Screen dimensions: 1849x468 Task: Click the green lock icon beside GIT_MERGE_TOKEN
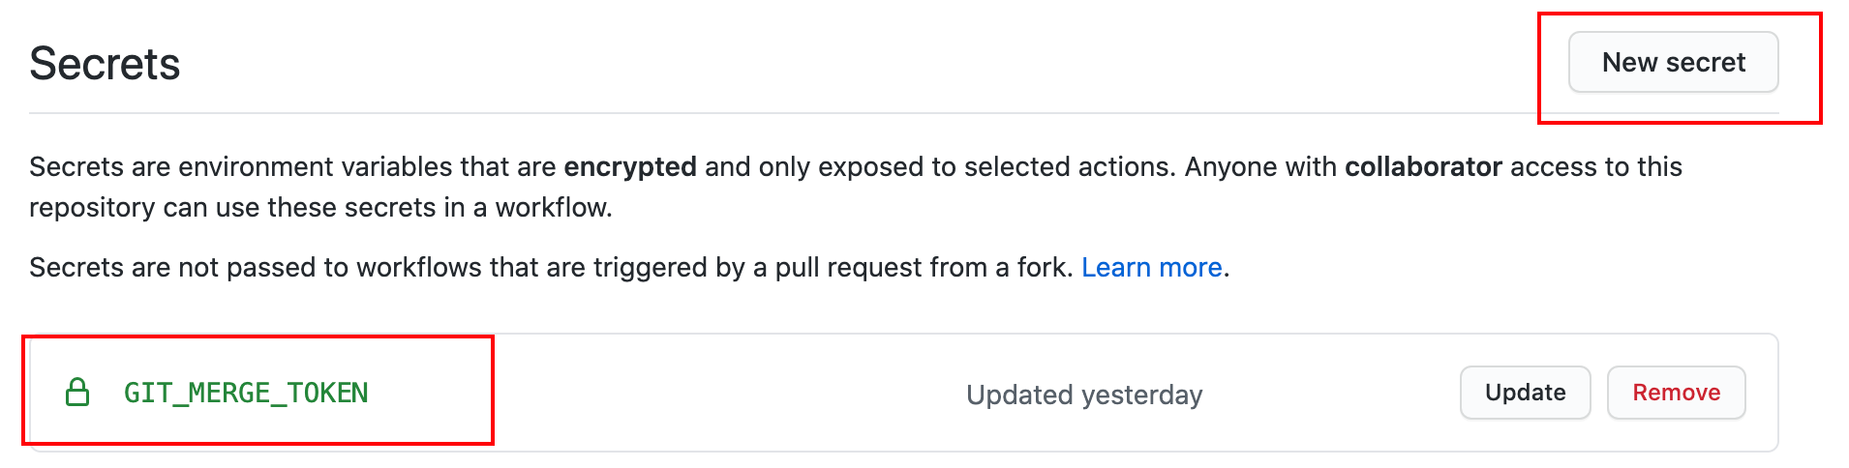tap(77, 393)
